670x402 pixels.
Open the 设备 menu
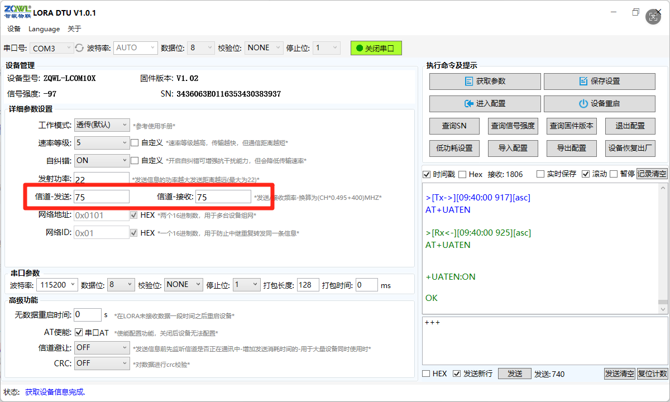14,29
